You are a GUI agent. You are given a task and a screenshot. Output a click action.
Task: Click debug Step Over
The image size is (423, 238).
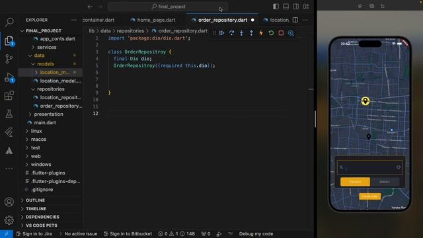tap(231, 33)
